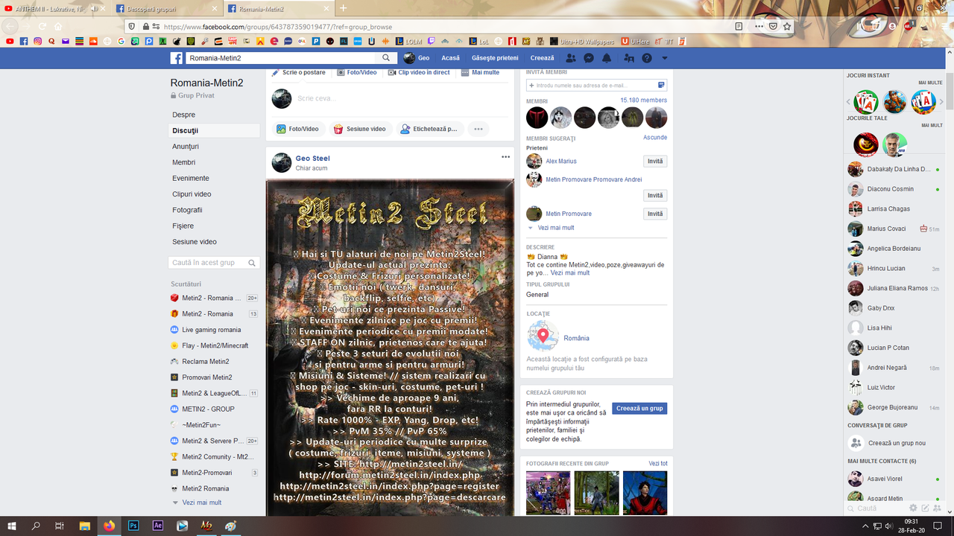The image size is (954, 536).
Task: Click the 'Sesiune video' button under the composer
Action: [x=360, y=129]
